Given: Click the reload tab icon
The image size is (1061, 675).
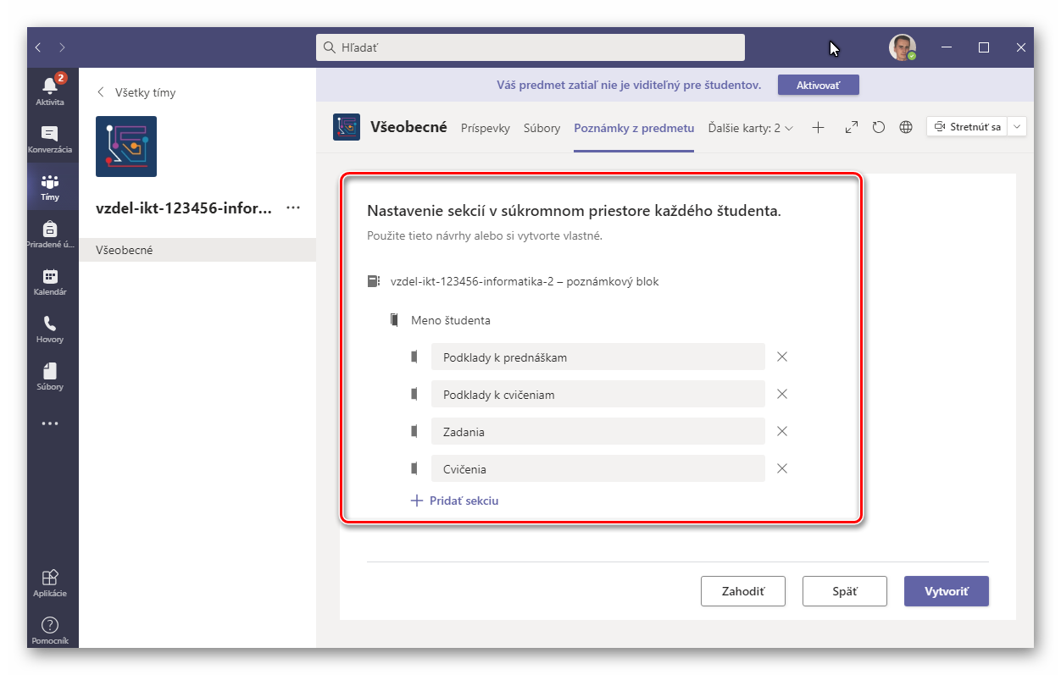Looking at the screenshot, I should coord(879,127).
